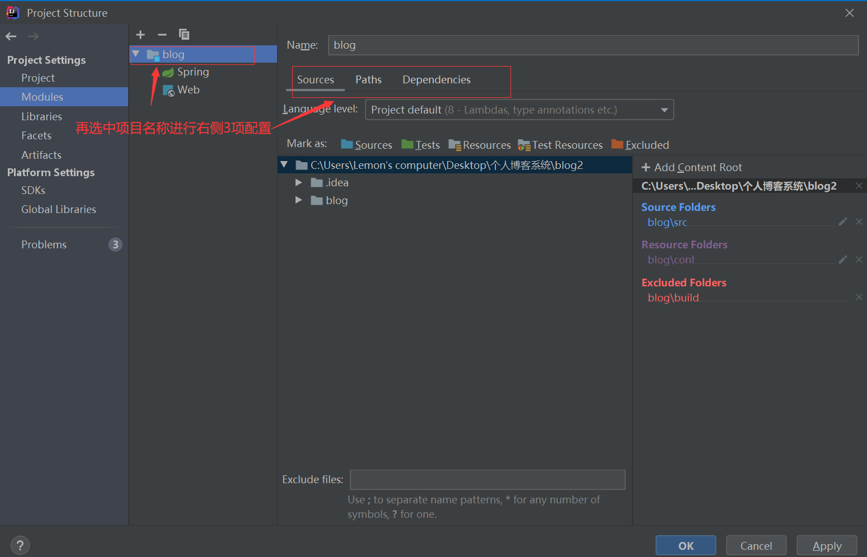The width and height of the screenshot is (867, 557).
Task: Copy the blog module using the copy icon
Action: point(184,34)
